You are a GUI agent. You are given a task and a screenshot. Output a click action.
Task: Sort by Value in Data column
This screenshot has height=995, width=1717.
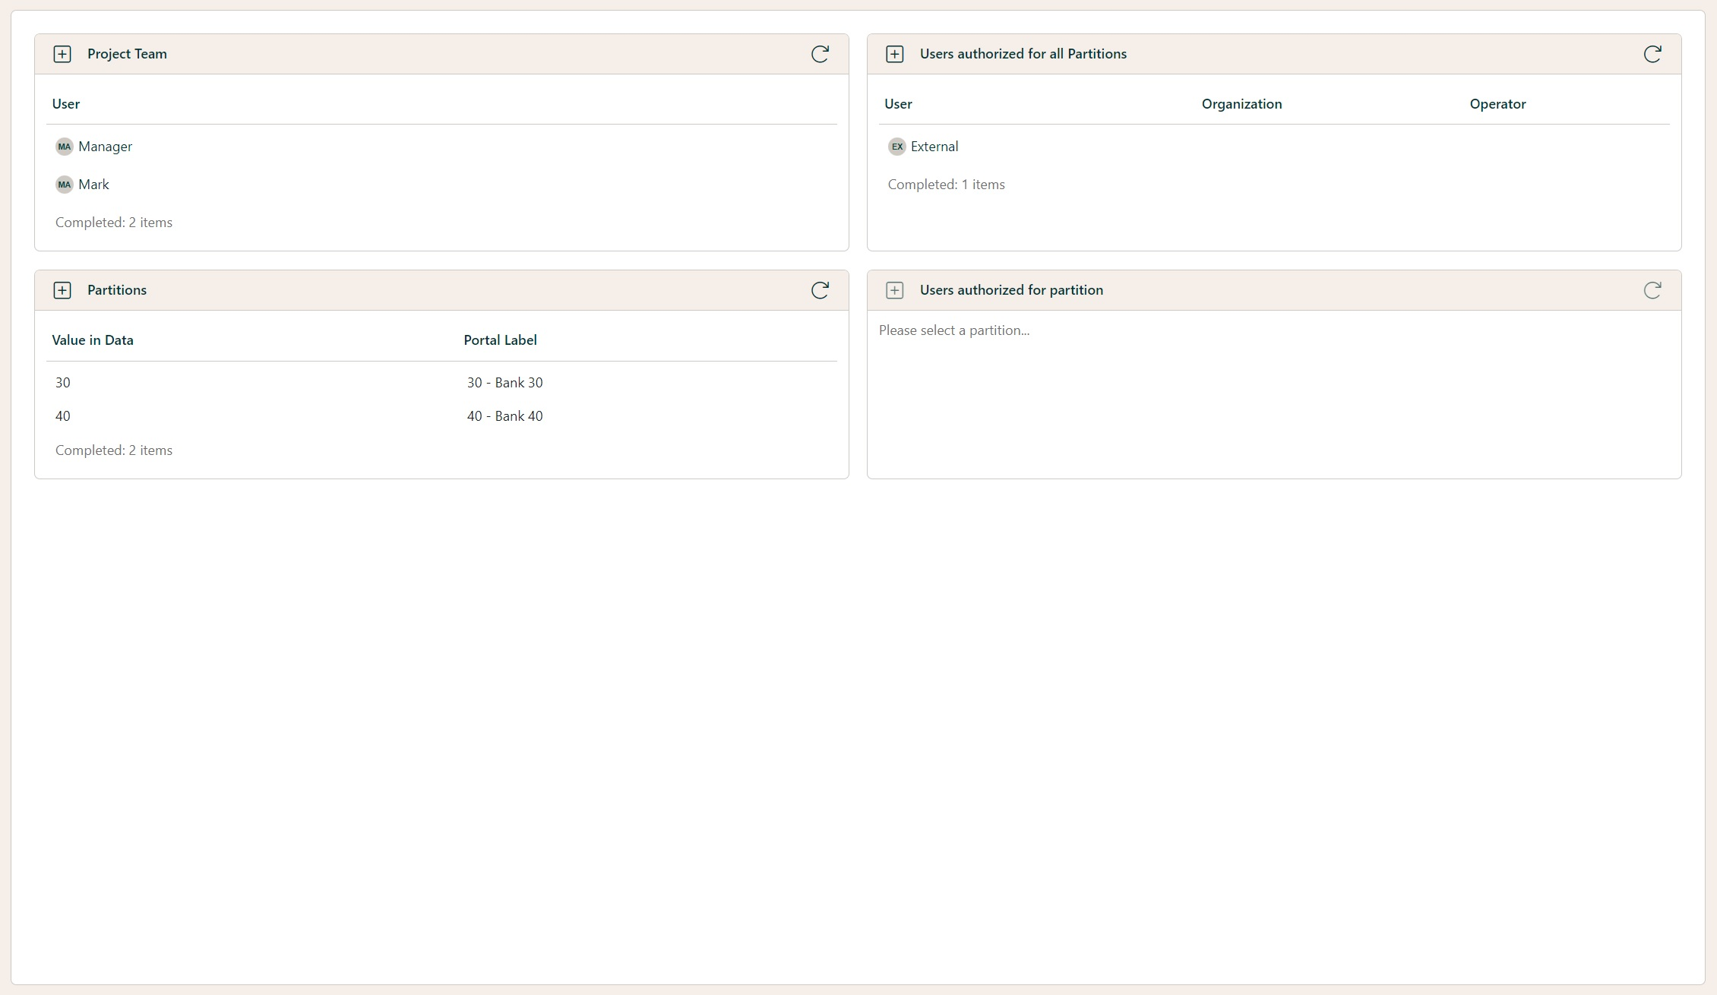pyautogui.click(x=93, y=340)
